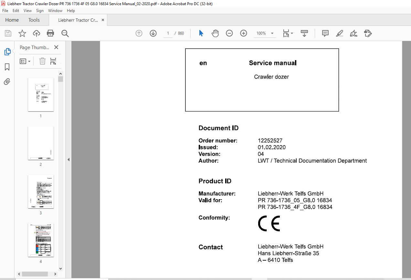
Task: Zoom out with the minus icon
Action: pos(229,33)
